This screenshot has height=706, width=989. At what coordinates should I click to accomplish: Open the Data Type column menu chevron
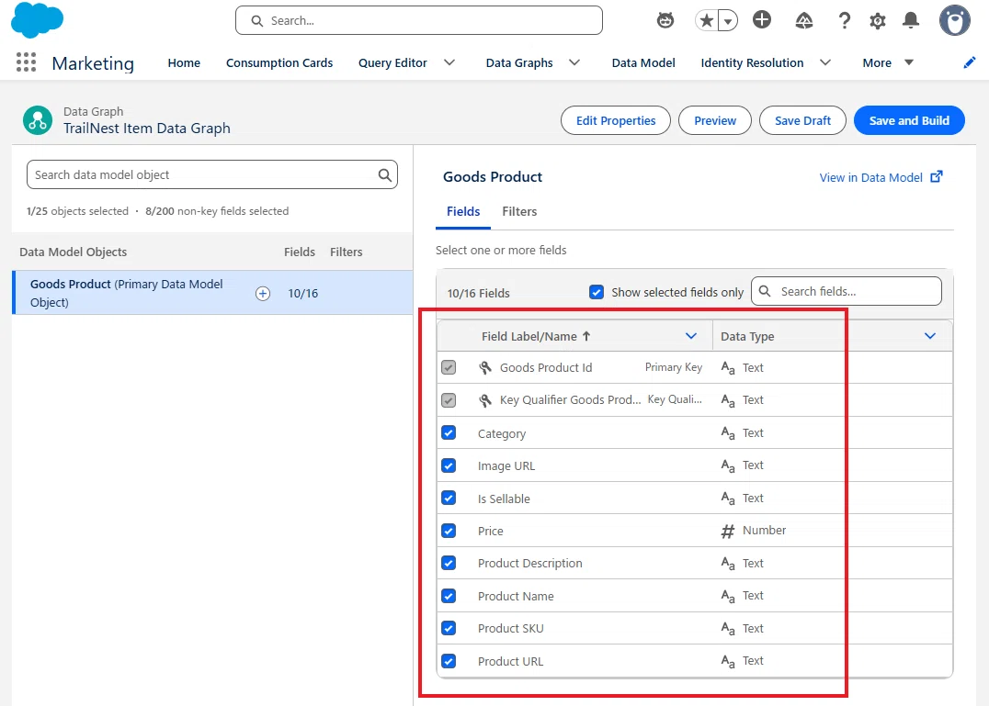929,336
